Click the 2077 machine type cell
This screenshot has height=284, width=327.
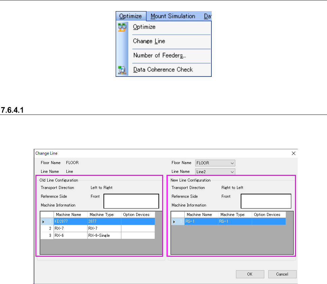pyautogui.click(x=104, y=221)
